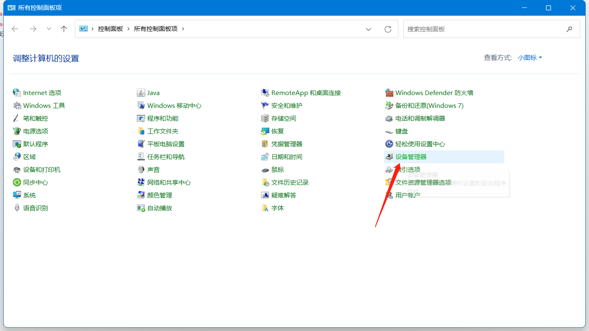Open the 疑难解答 link
Screen dimensions: 589x331
284,195
